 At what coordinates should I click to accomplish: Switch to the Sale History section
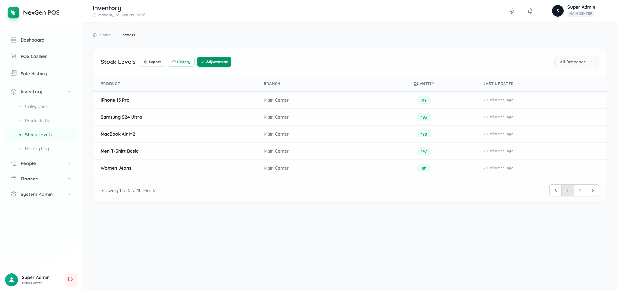click(33, 73)
